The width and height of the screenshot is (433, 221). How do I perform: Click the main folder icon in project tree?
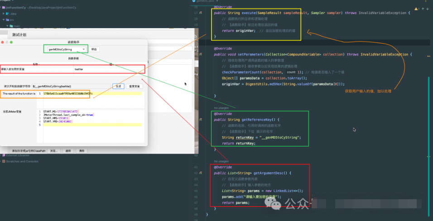click(11, 26)
